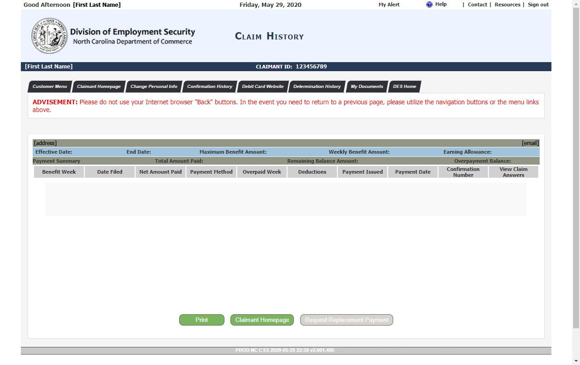Select the DES Home tab
The image size is (580, 365).
click(405, 87)
